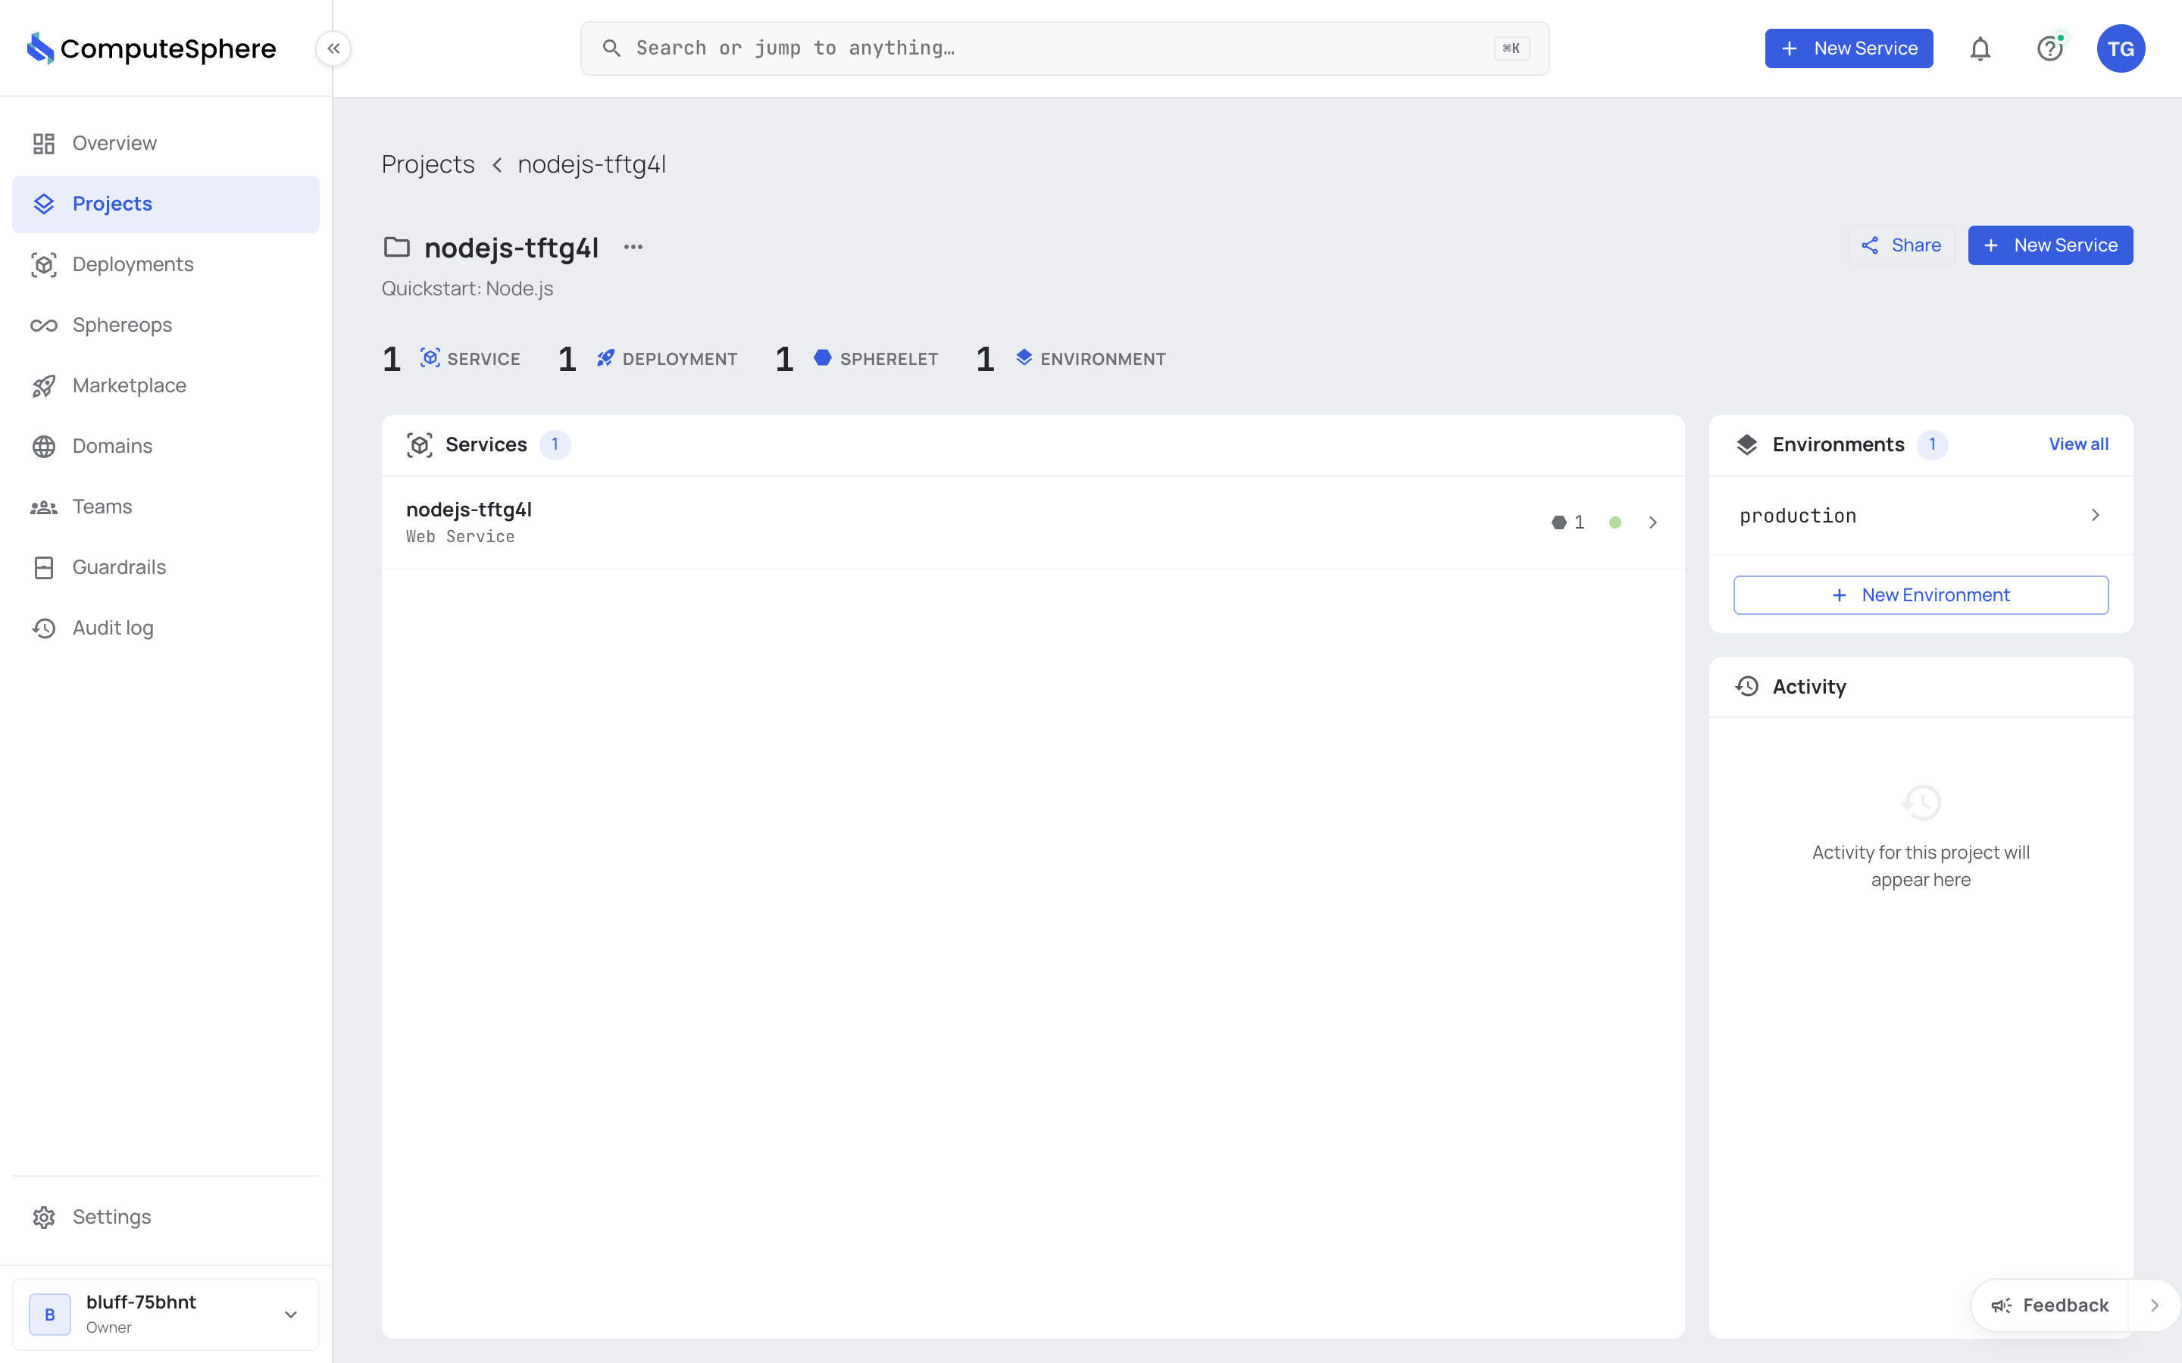2182x1363 pixels.
Task: Click View all environments link
Action: [x=2078, y=444]
